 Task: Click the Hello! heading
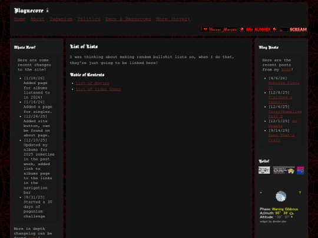click(264, 161)
